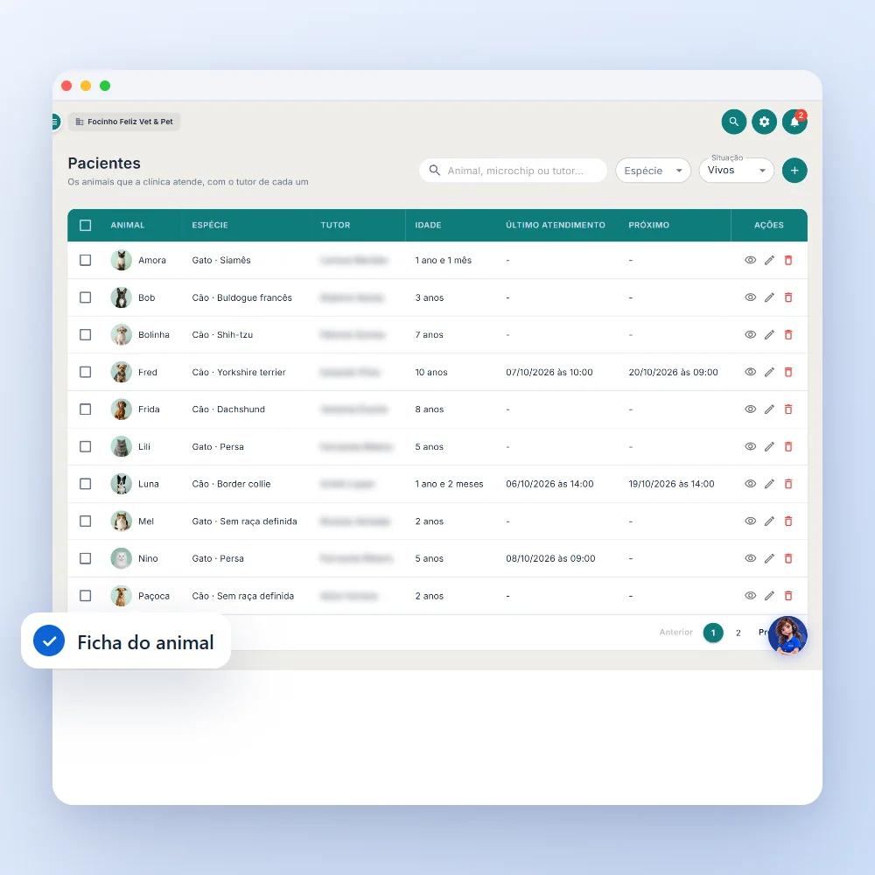Edit Luna's record
Viewport: 875px width, 875px height.
coord(769,484)
